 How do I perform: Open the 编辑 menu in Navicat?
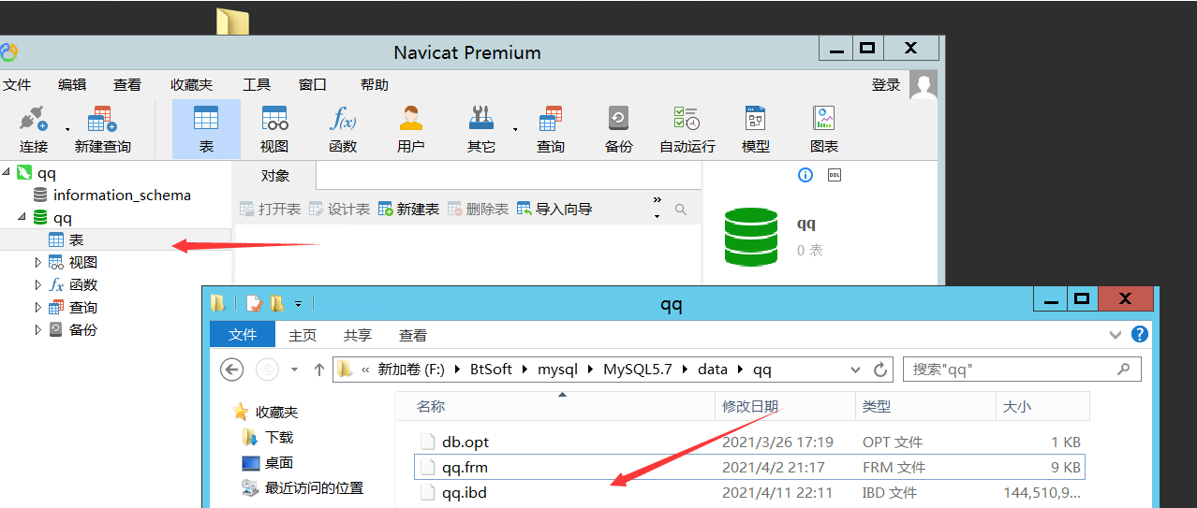pyautogui.click(x=72, y=84)
